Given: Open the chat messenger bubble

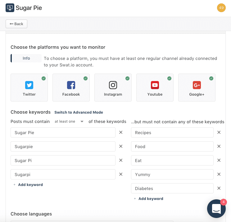Looking at the screenshot, I should [x=216, y=209].
